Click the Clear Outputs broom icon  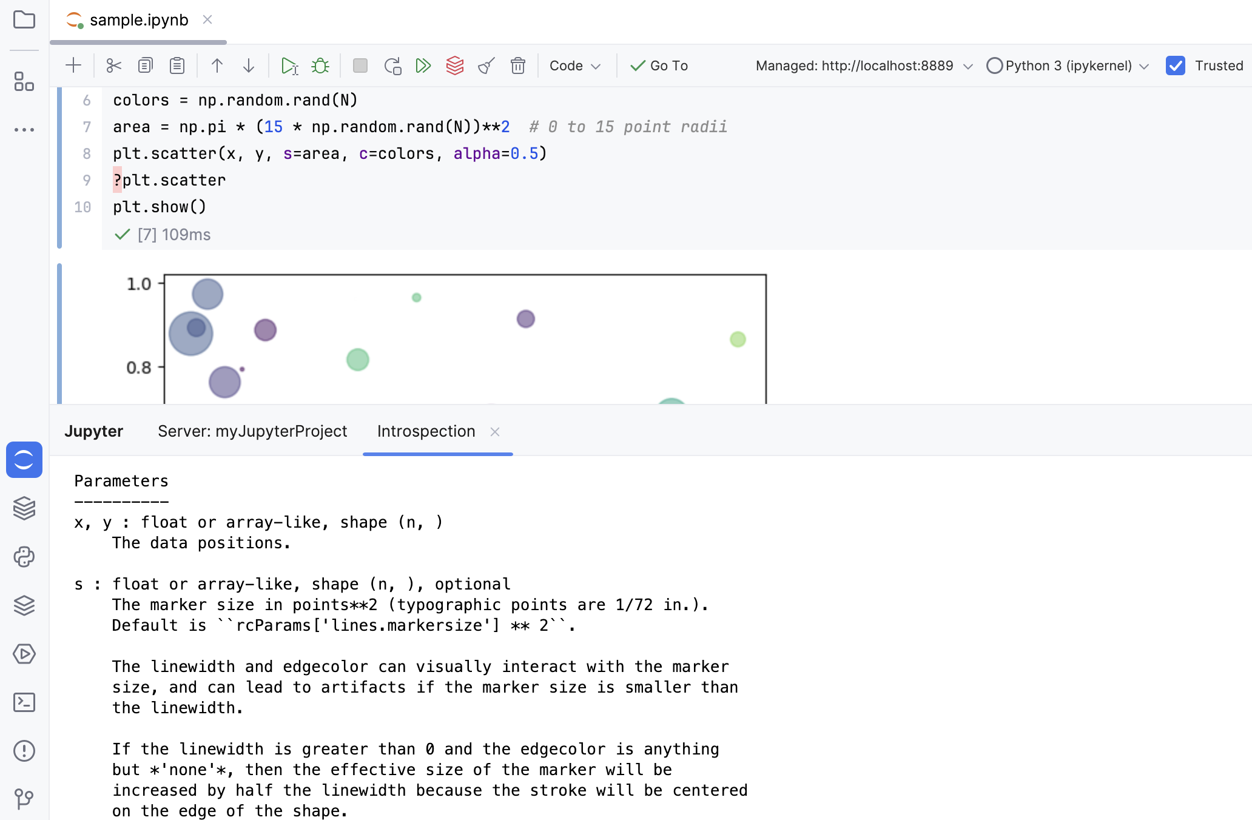(486, 66)
